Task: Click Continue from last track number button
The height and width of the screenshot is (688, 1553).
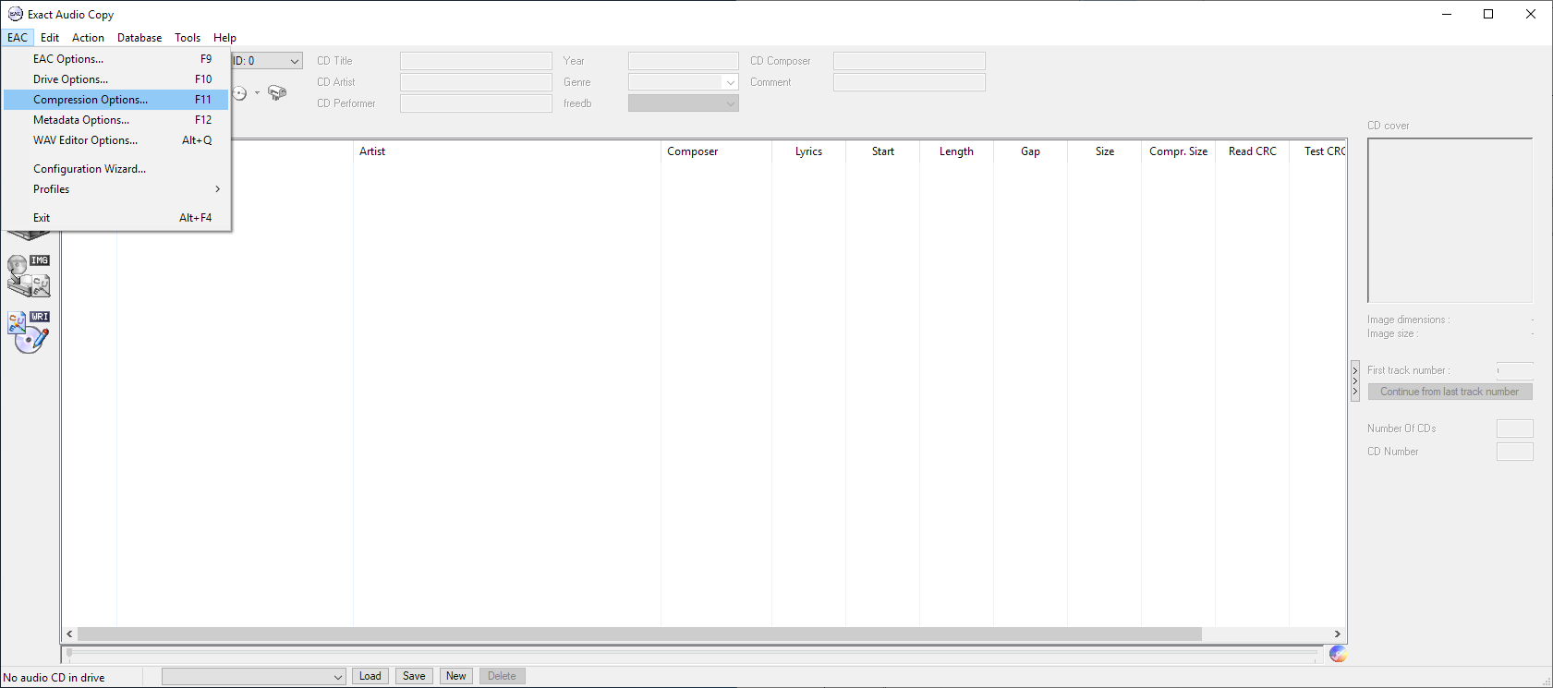Action: [1450, 392]
